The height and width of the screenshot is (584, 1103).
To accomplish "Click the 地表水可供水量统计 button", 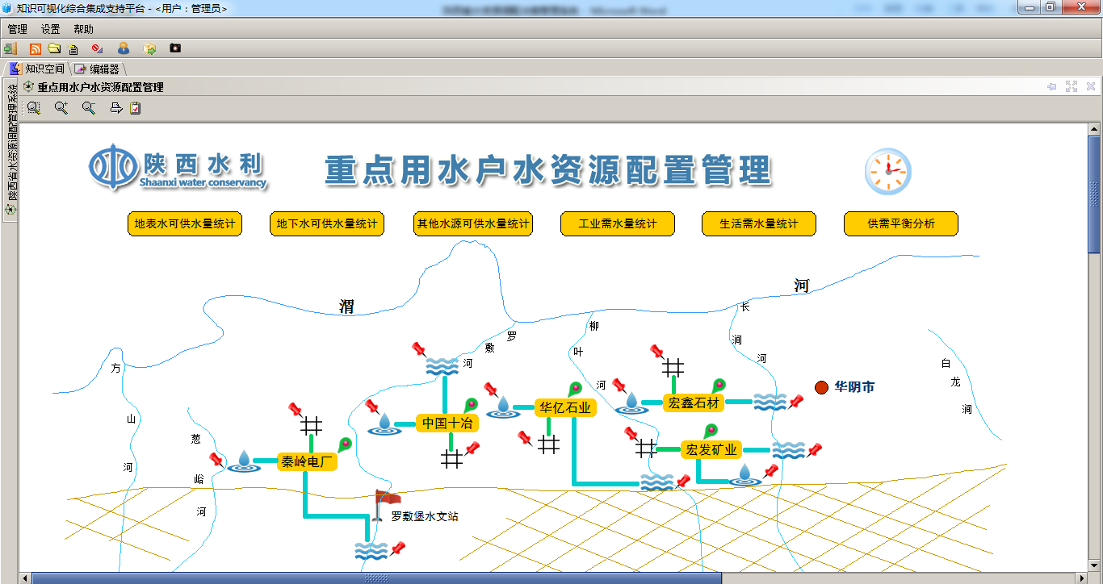I will (x=185, y=224).
